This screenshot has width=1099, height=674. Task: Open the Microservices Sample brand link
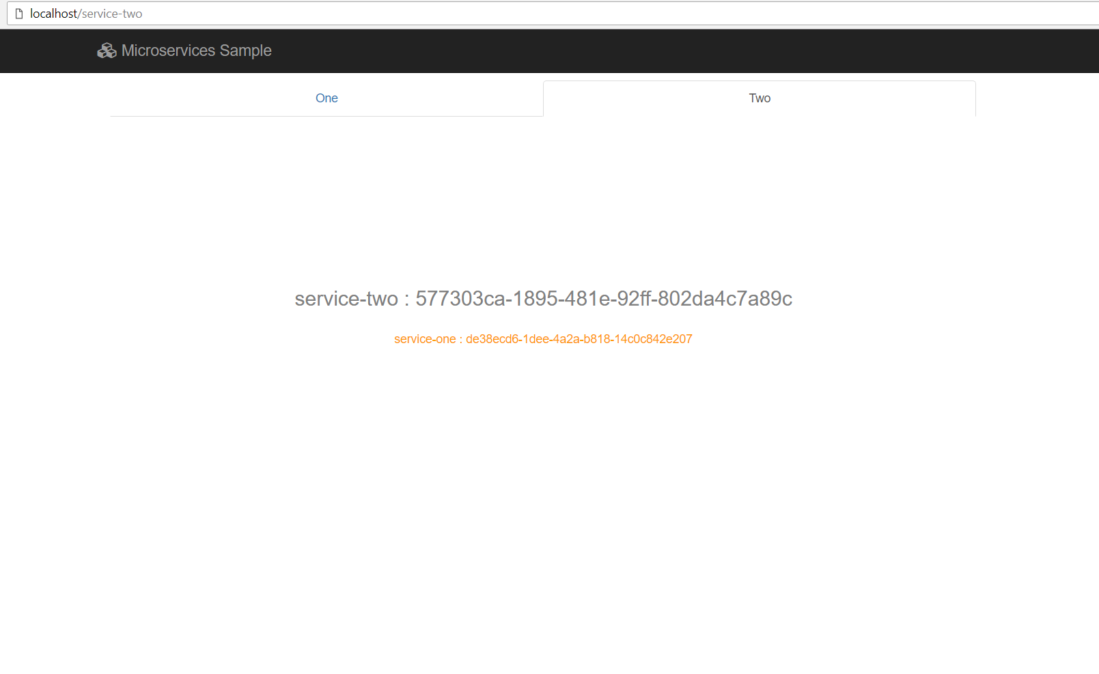point(184,50)
